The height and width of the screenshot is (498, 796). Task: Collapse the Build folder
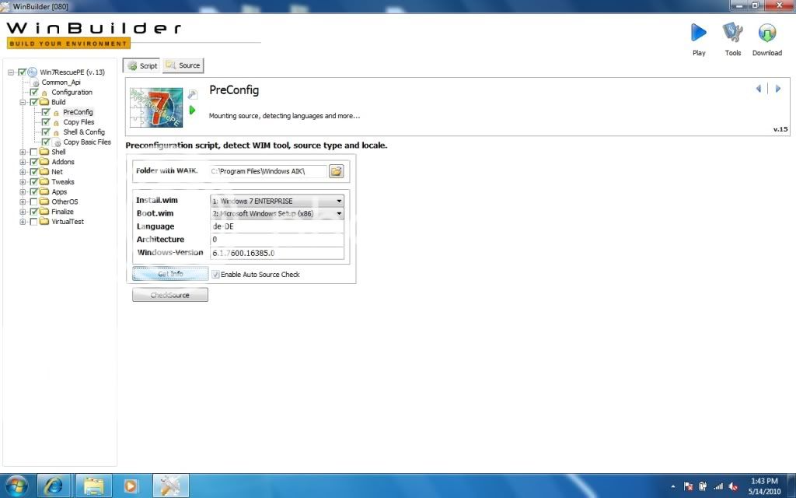tap(23, 102)
